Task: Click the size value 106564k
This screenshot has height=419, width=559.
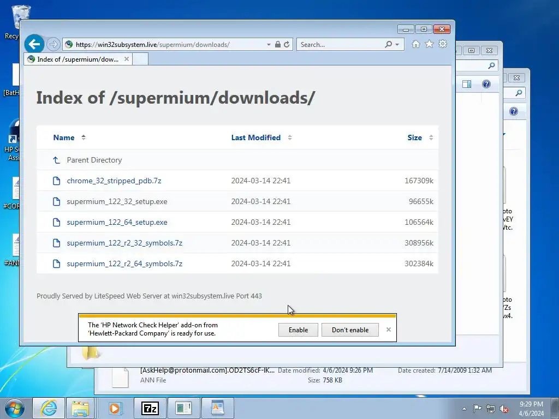Action: point(419,222)
